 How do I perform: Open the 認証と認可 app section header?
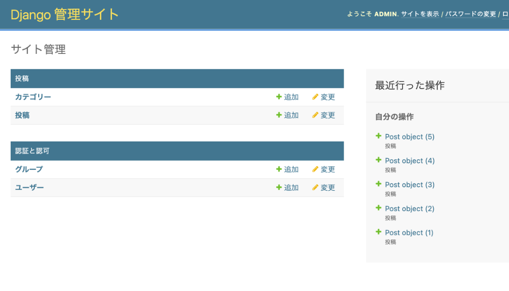point(32,151)
